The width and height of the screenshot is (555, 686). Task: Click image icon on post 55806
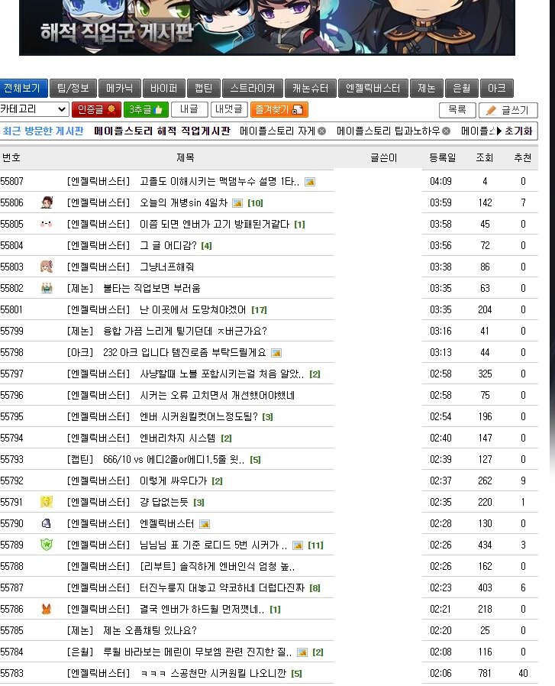(237, 203)
